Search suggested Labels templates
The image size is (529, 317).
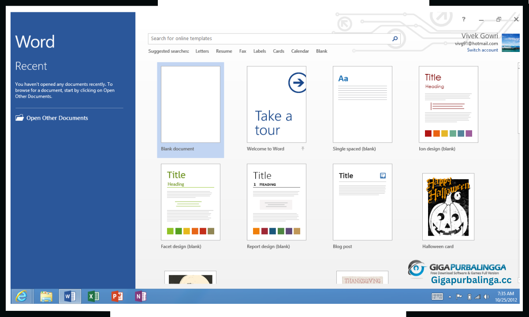260,51
